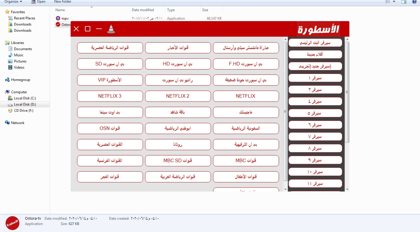Open روتانا channel group

pyautogui.click(x=178, y=145)
